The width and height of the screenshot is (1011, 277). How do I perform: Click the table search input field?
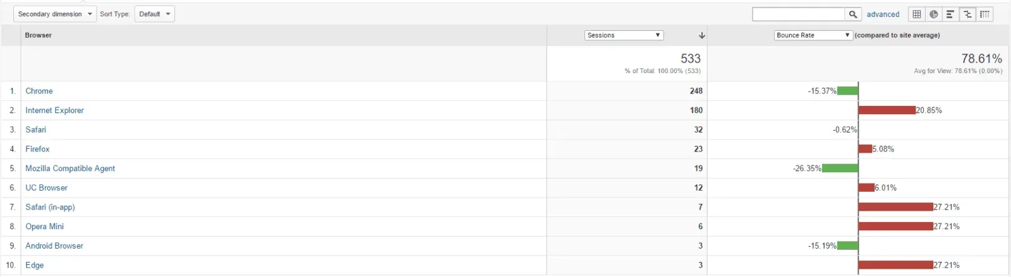tap(798, 15)
